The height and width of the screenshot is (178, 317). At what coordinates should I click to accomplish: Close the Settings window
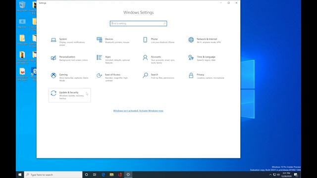coord(236,3)
